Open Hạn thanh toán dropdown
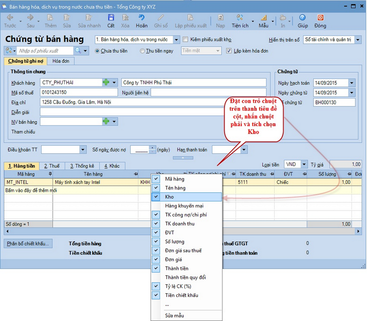Viewport: 367px width, 321px height. click(243, 149)
